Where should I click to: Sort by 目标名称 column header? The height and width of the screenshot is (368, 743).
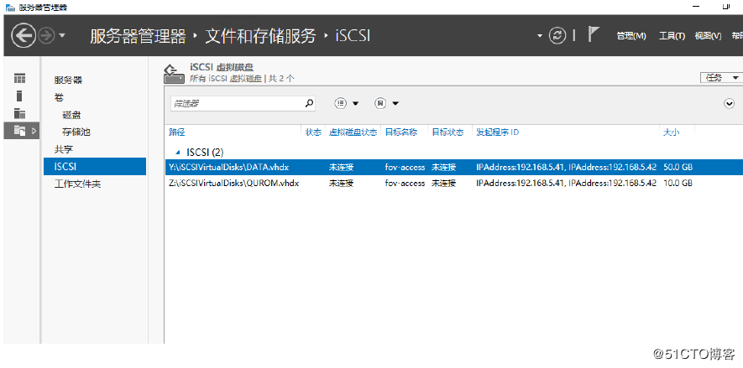pos(400,132)
